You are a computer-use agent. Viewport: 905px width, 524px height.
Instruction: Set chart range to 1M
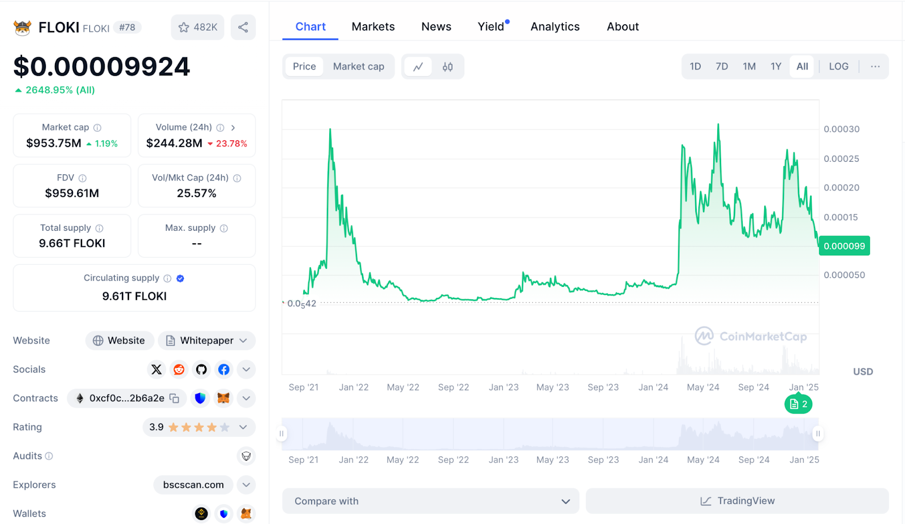tap(749, 67)
